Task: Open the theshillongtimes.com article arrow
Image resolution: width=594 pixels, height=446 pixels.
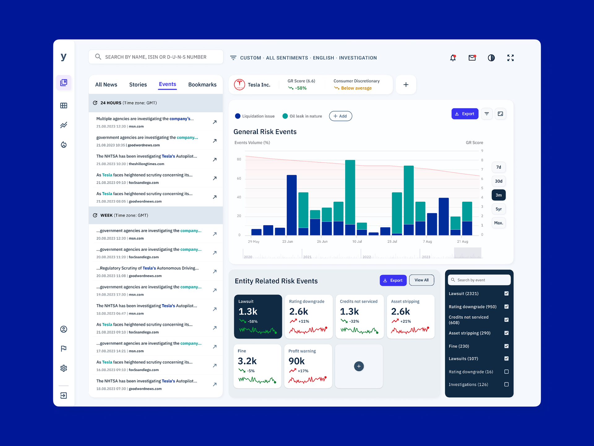Action: tap(215, 160)
